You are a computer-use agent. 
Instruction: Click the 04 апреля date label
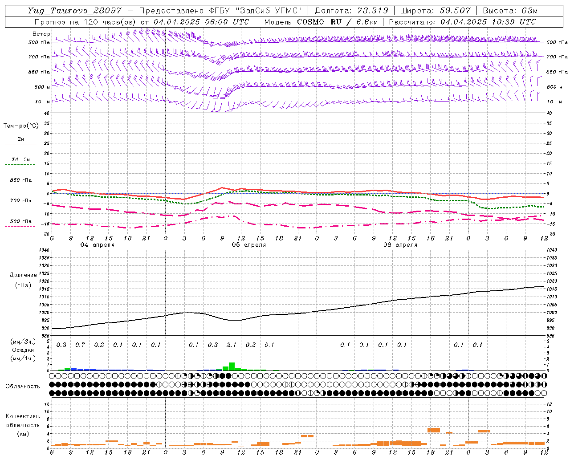pyautogui.click(x=97, y=245)
